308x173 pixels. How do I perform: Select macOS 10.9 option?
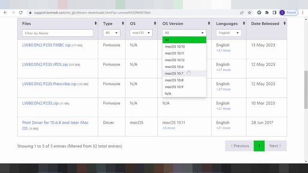184,87
